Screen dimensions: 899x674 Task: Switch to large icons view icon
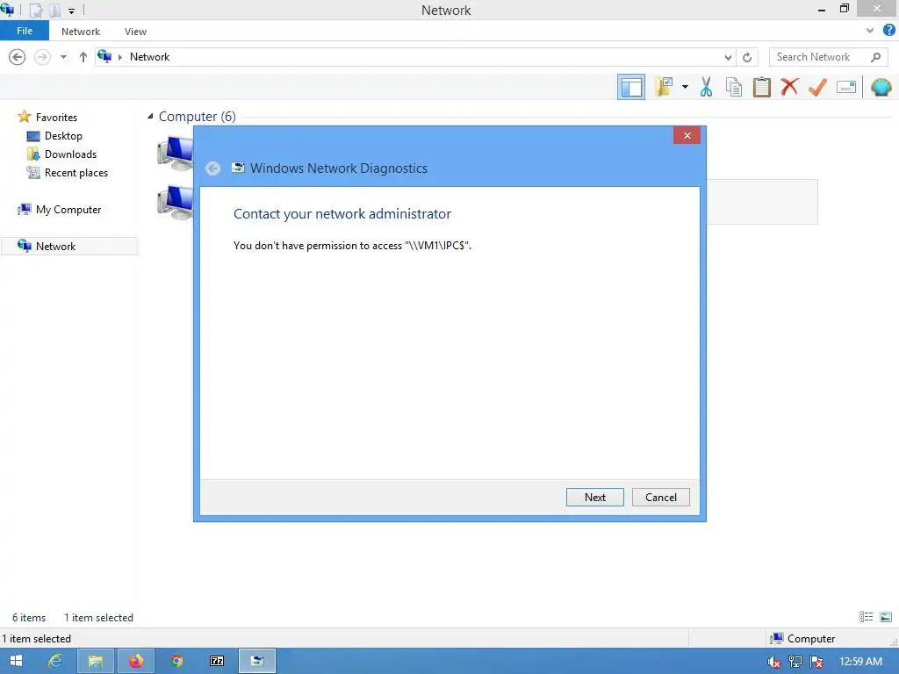click(886, 617)
